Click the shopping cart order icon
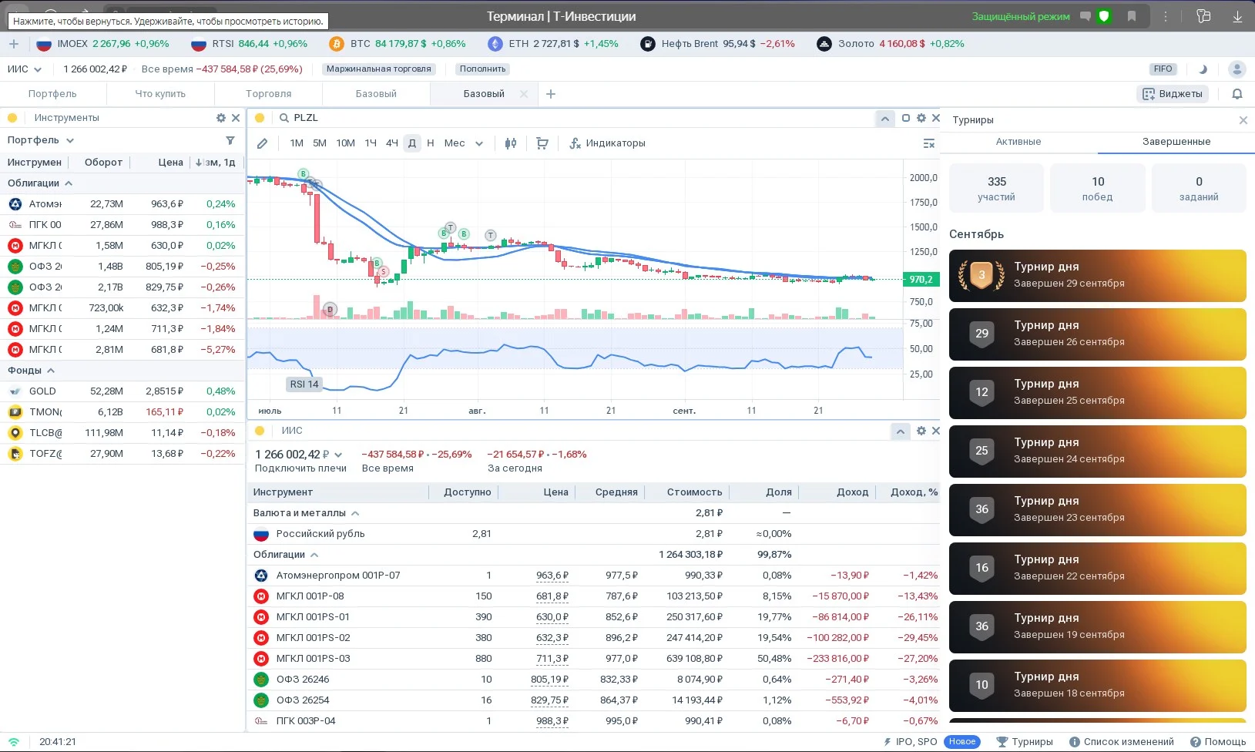 [x=542, y=143]
